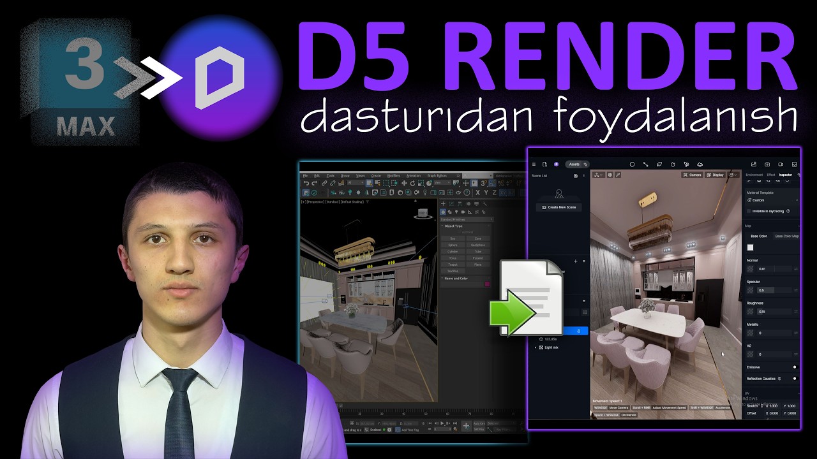Enable Invisible in raytracing checkbox
817x459 pixels.
coord(749,211)
